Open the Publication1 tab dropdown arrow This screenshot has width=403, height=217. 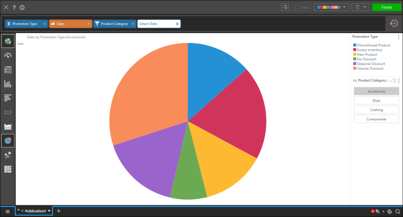49,211
